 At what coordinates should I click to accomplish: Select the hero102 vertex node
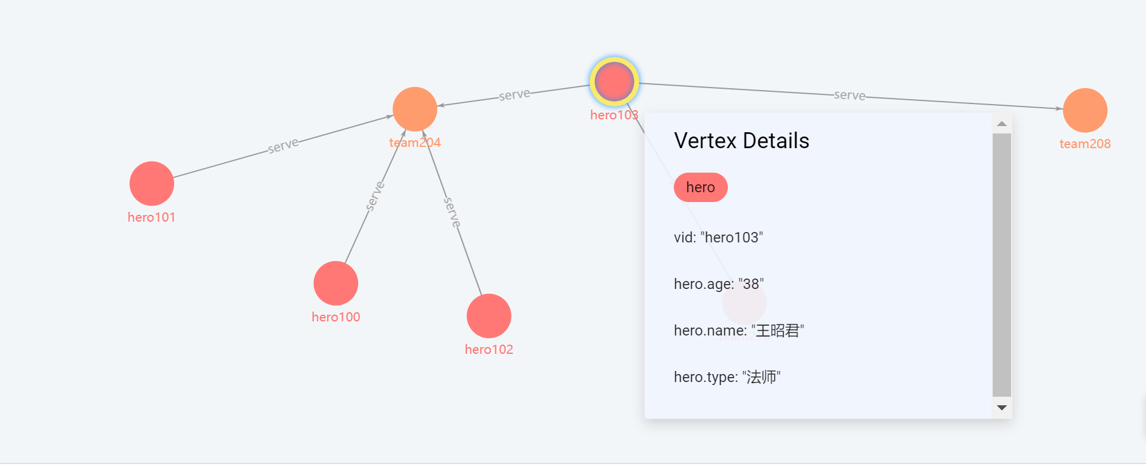tap(489, 316)
